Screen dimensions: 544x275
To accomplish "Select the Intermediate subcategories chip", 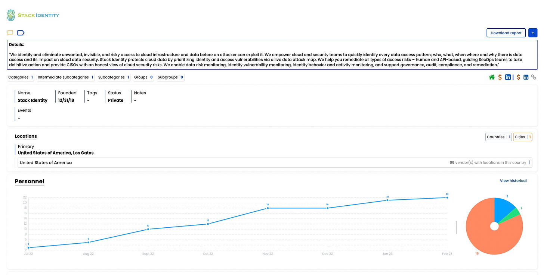I will (x=65, y=77).
